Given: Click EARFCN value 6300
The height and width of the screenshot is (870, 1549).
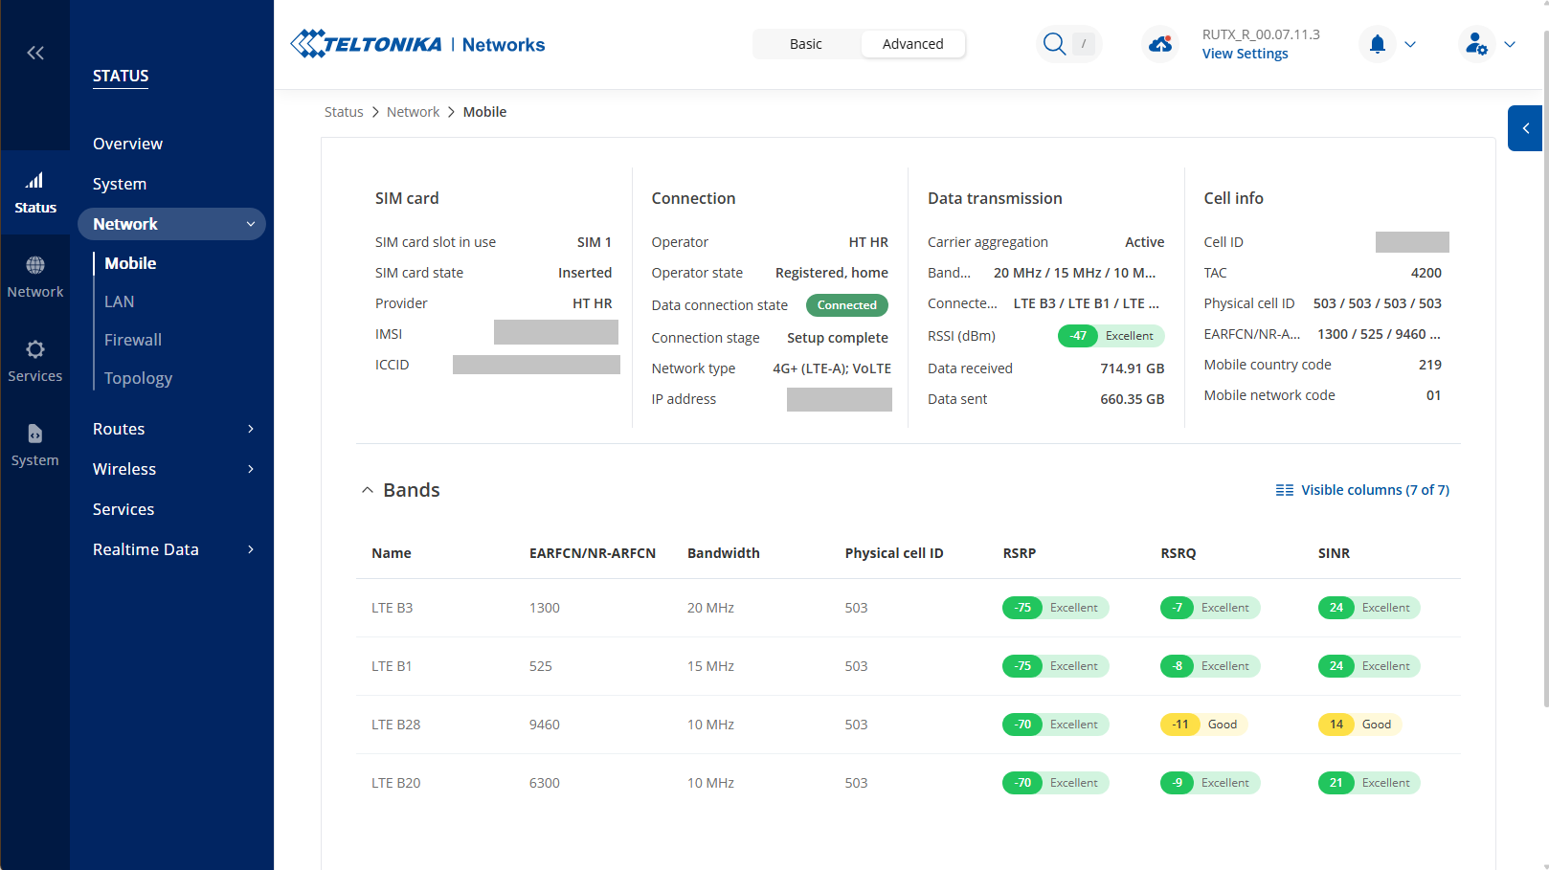Looking at the screenshot, I should point(545,783).
